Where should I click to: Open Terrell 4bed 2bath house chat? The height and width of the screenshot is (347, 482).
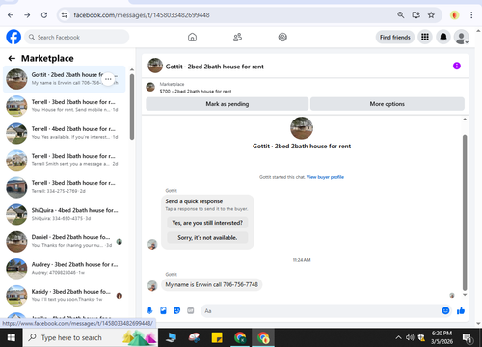click(65, 133)
